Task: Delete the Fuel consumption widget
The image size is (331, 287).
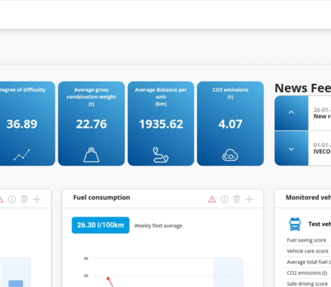Action: (x=237, y=199)
